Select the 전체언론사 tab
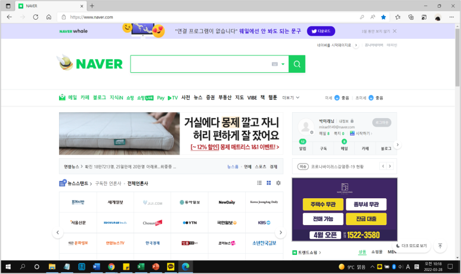 138,183
